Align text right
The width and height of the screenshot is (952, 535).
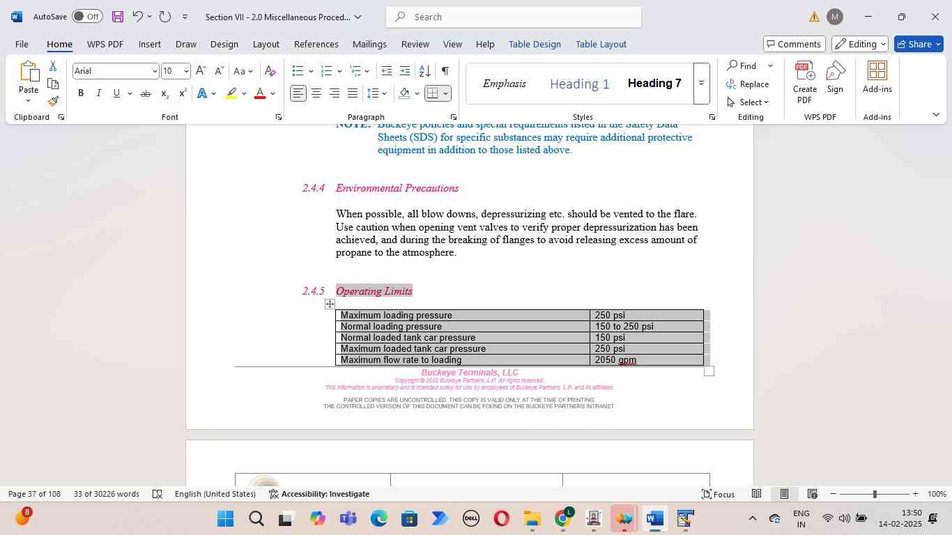click(x=335, y=93)
